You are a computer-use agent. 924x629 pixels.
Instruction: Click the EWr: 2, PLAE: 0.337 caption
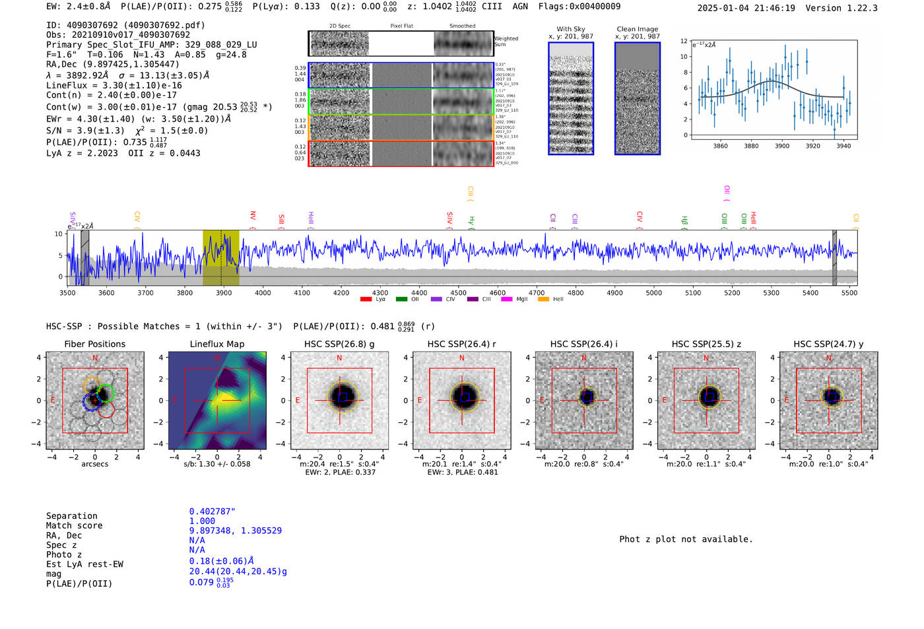coord(340,473)
